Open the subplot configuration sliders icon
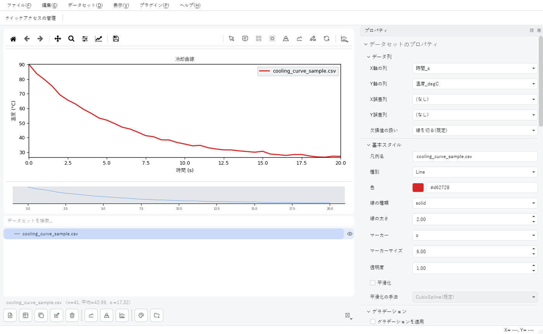Screen dimensions: 543x334 pos(85,39)
